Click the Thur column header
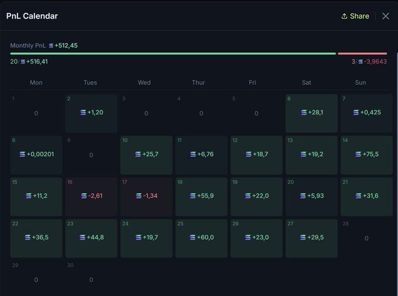 [x=198, y=82]
